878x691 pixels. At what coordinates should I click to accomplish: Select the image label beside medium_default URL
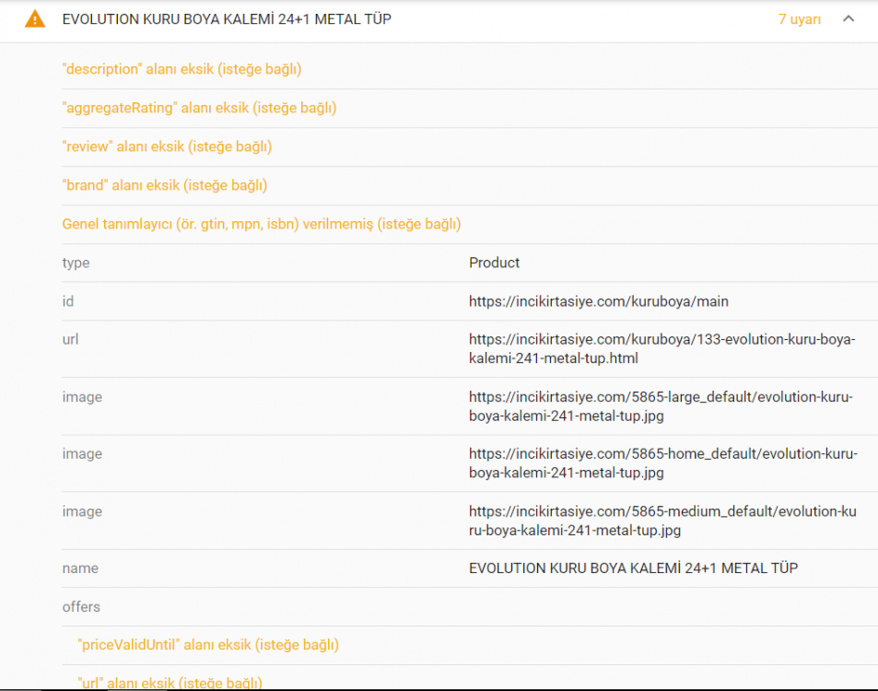pos(82,511)
